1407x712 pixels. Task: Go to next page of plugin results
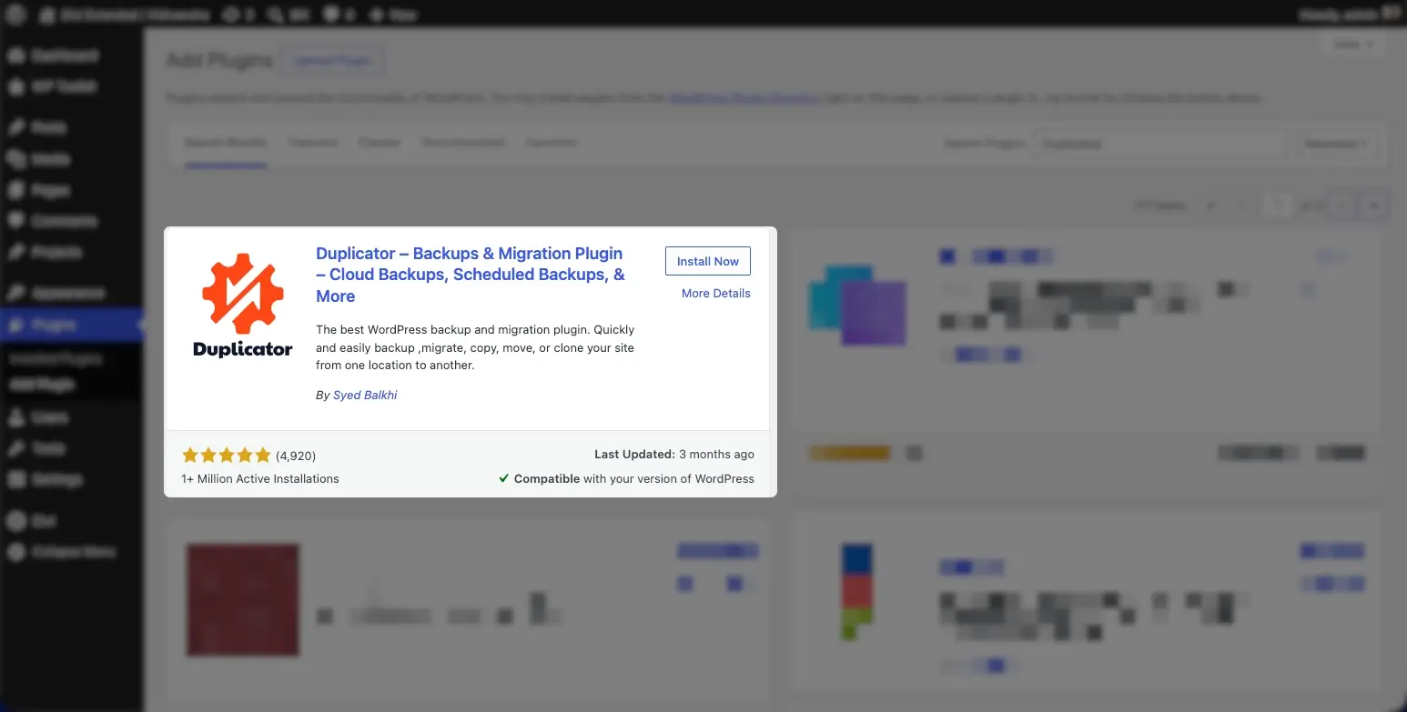(x=1341, y=206)
